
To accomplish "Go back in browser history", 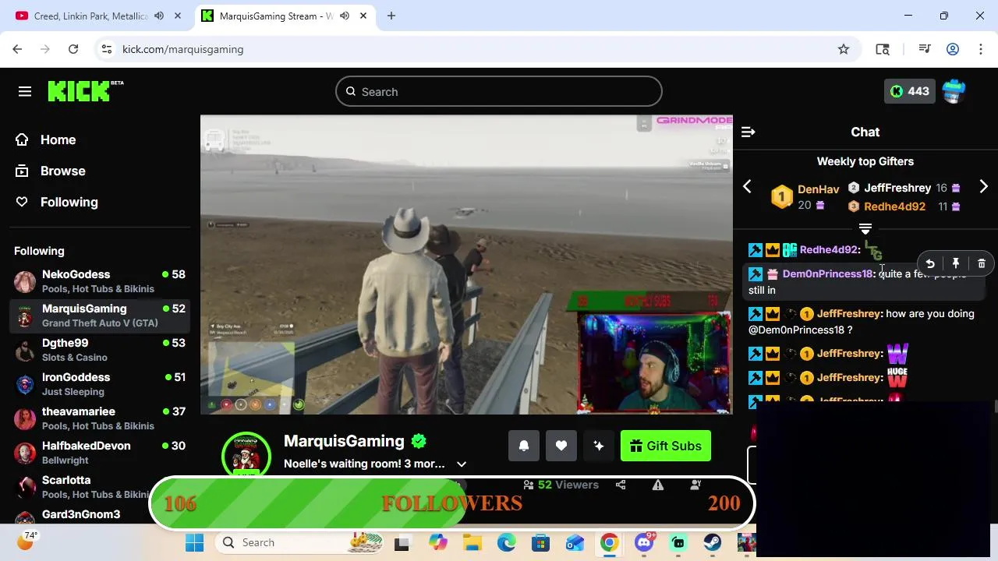I will point(17,49).
